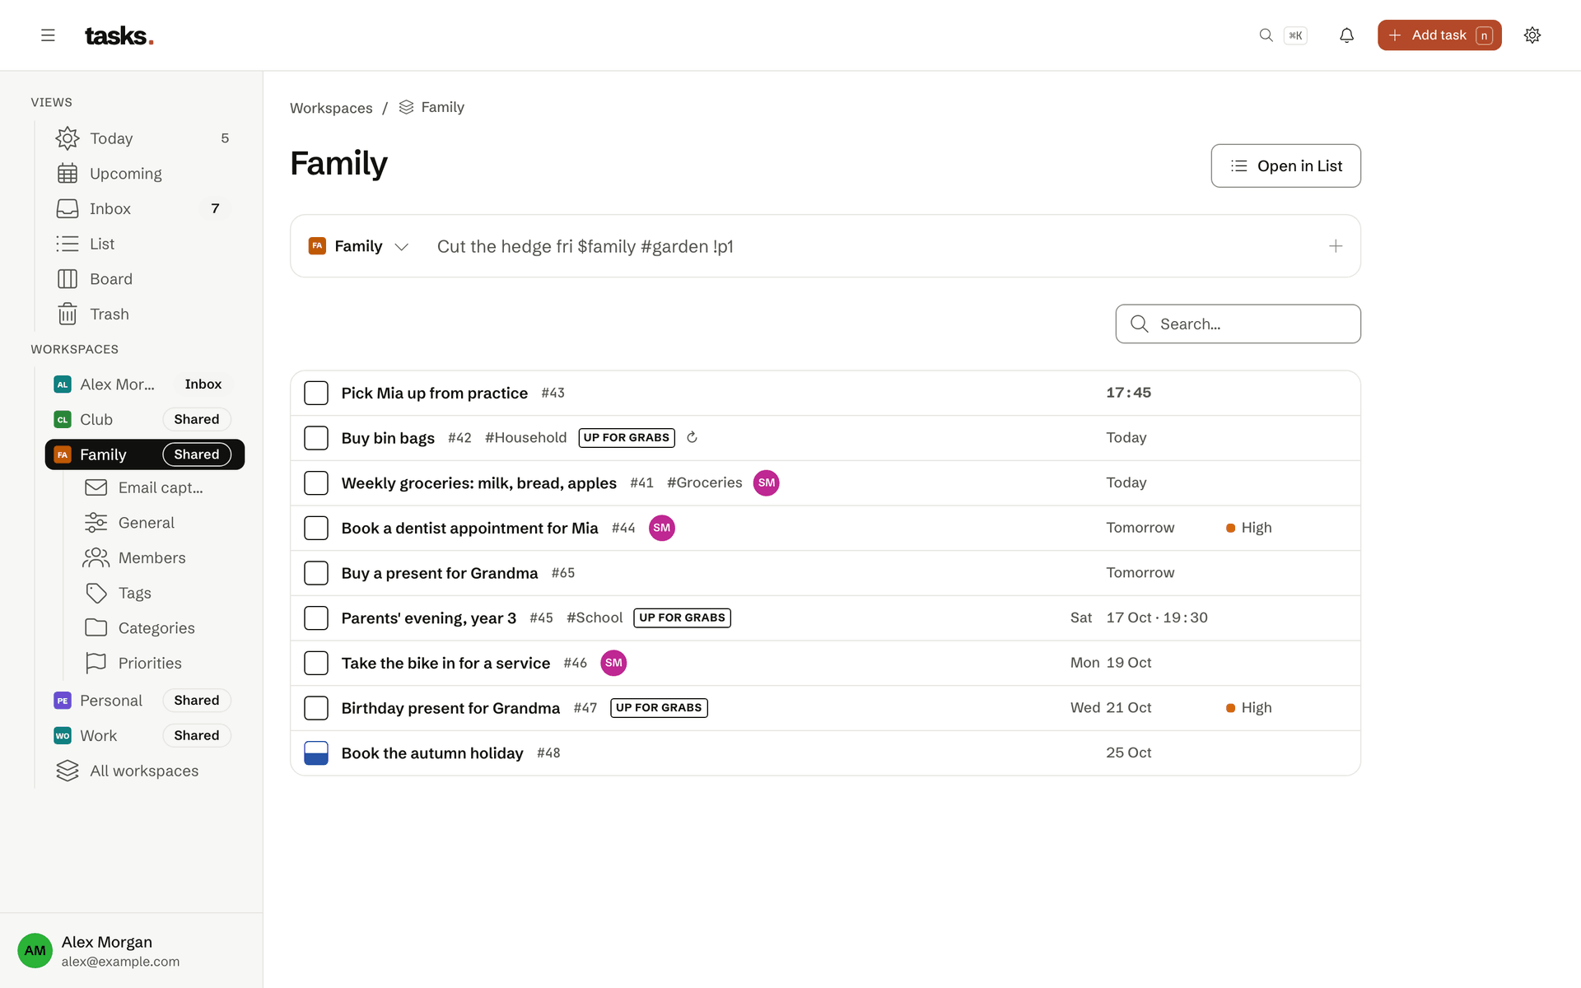Click UP FOR GRABS badge on Buy bin bags

(627, 437)
